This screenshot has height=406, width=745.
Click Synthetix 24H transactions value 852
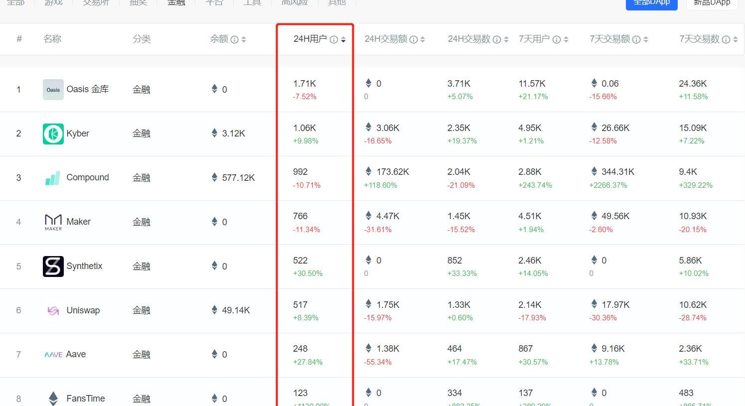[454, 261]
